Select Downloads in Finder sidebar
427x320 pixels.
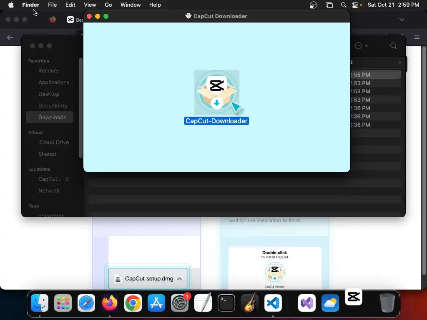[50, 117]
